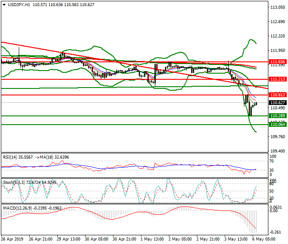288x244 pixels.
Task: Click the 109.760 value on price scale
Action: coord(278,137)
